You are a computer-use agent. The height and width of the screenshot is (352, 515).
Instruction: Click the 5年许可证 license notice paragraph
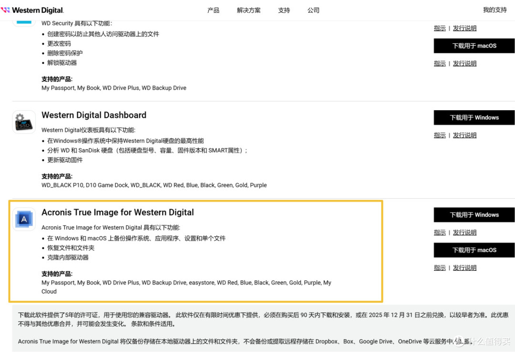tap(263, 319)
